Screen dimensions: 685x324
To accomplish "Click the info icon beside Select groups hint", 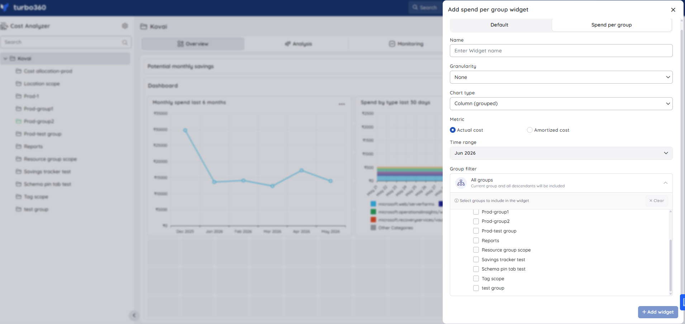I will point(456,201).
